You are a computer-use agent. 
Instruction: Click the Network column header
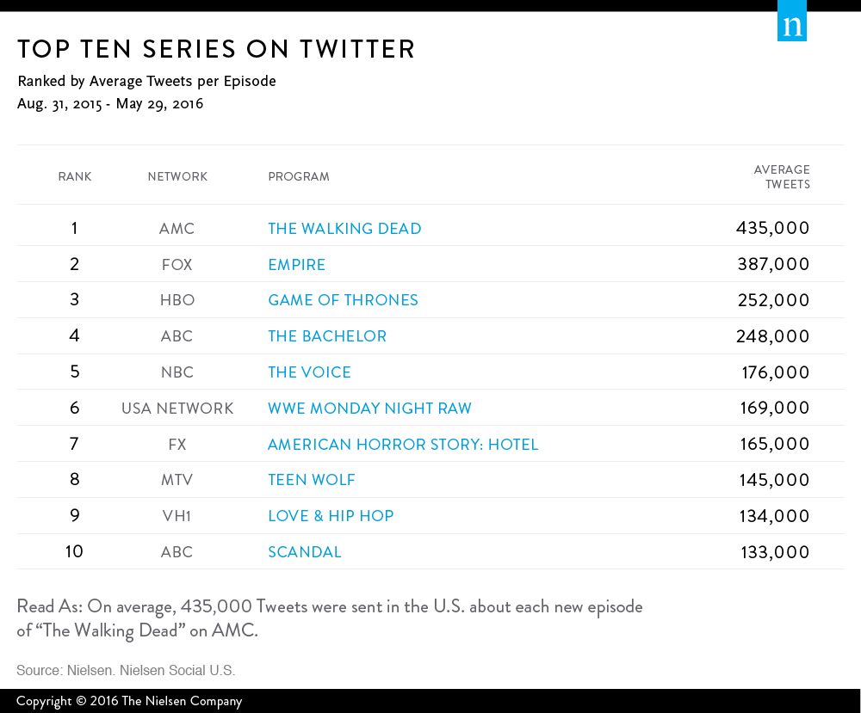pos(177,177)
